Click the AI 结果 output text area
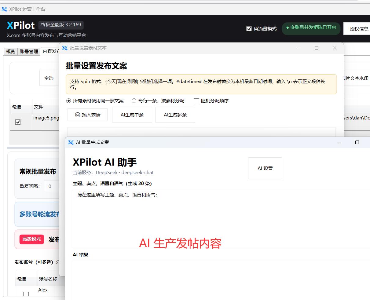 tap(221, 280)
